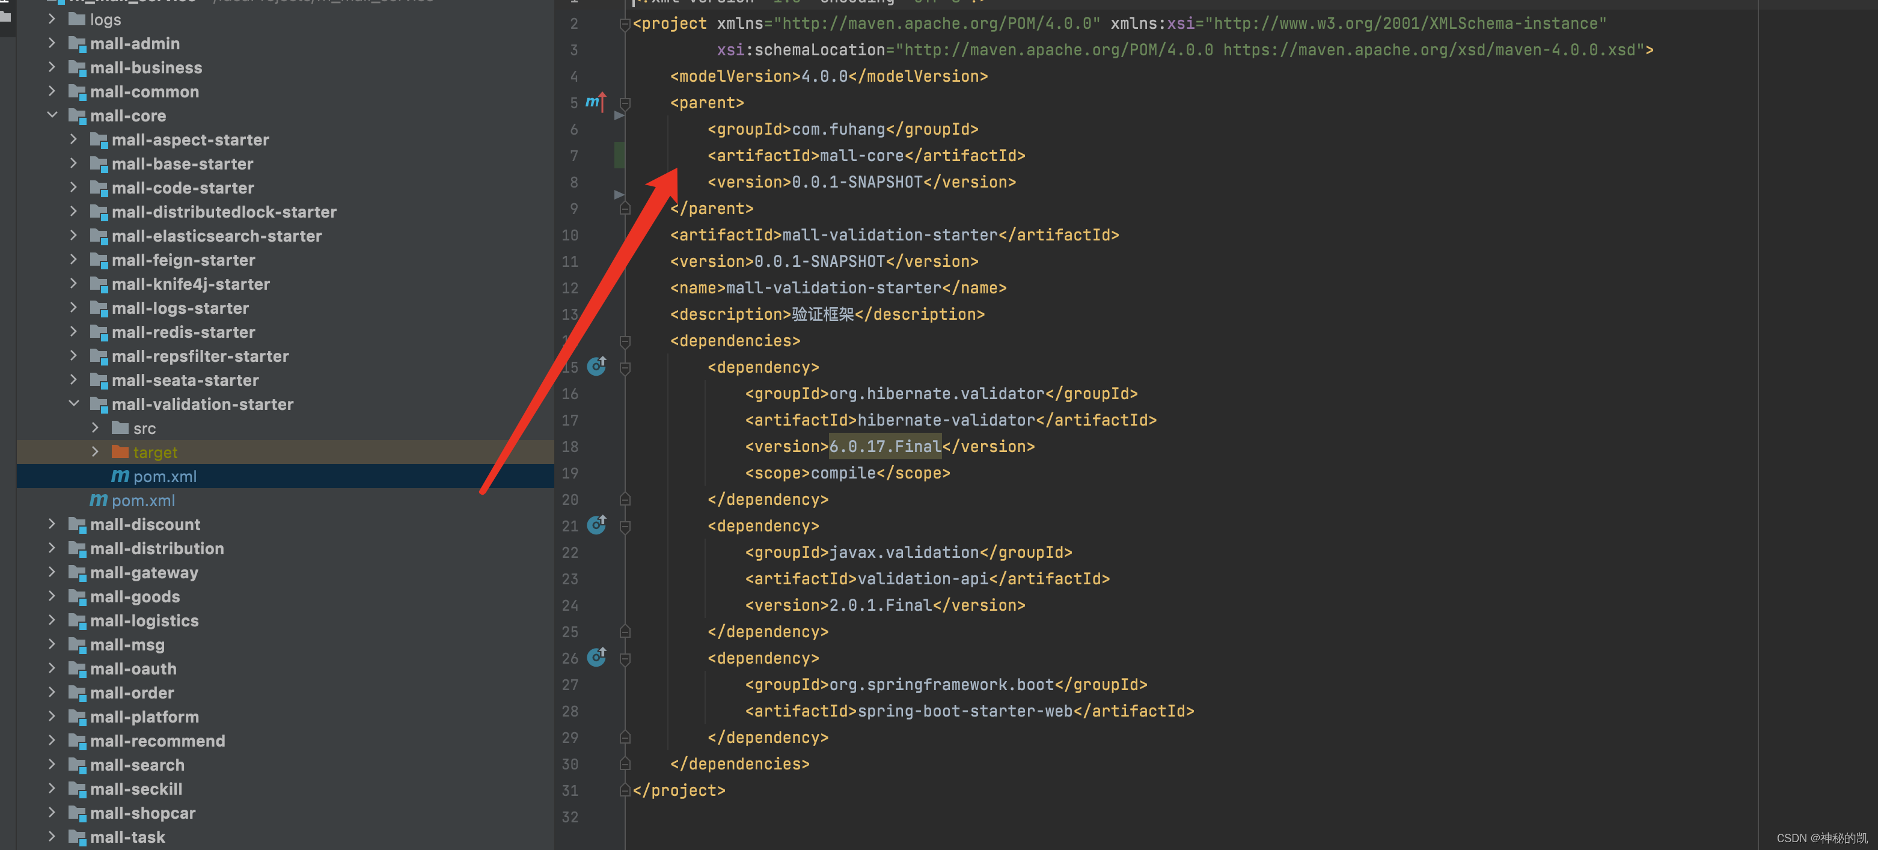Click the dependency gutter icon beside line 26
The width and height of the screenshot is (1878, 850).
[597, 658]
